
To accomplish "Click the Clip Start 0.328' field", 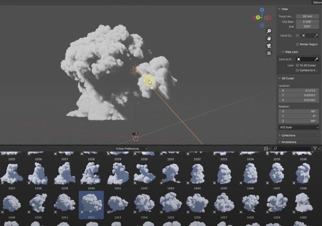I will 307,22.
